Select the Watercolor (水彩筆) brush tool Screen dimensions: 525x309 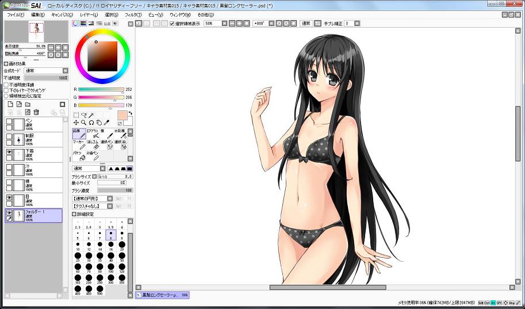click(121, 134)
